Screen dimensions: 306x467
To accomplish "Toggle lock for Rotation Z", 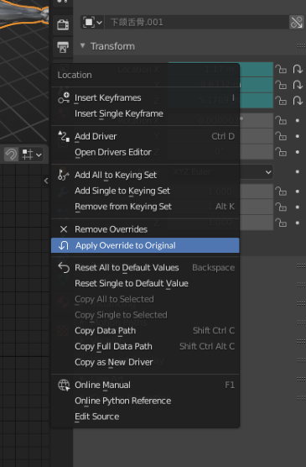I will coord(281,152).
